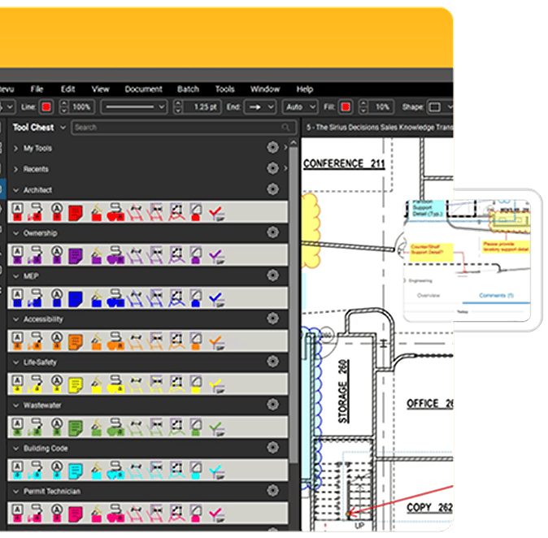Switch to Comments tab in popup card
Screen dimensions: 548x538
(496, 296)
